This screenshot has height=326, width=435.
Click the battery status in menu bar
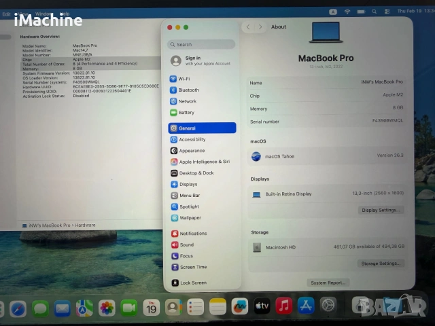click(361, 12)
